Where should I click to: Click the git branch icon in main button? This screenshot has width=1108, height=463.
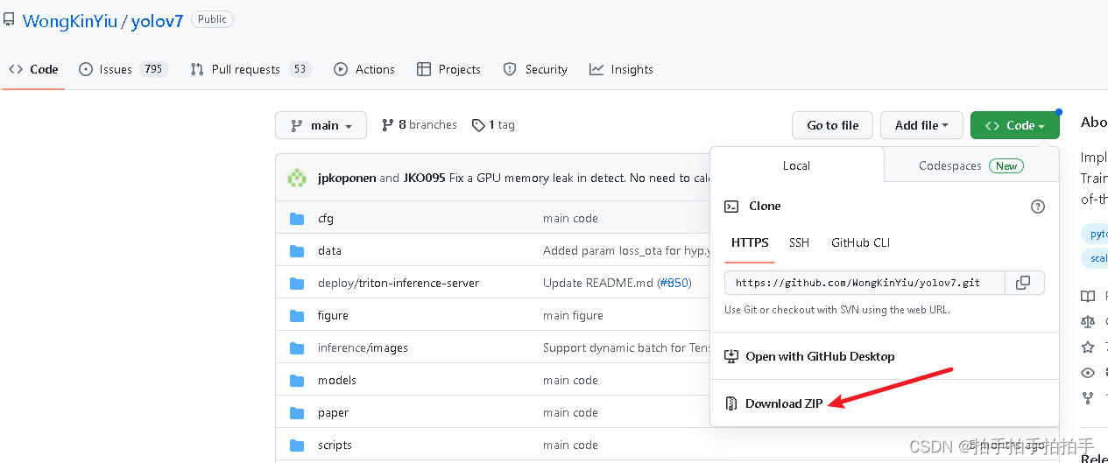(x=297, y=125)
